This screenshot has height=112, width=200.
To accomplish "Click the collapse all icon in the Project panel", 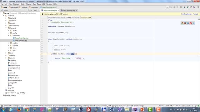I will (31, 10).
